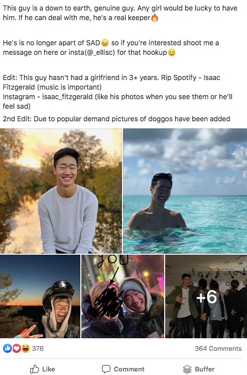Open the +6 more photos thumbnail

tap(206, 296)
